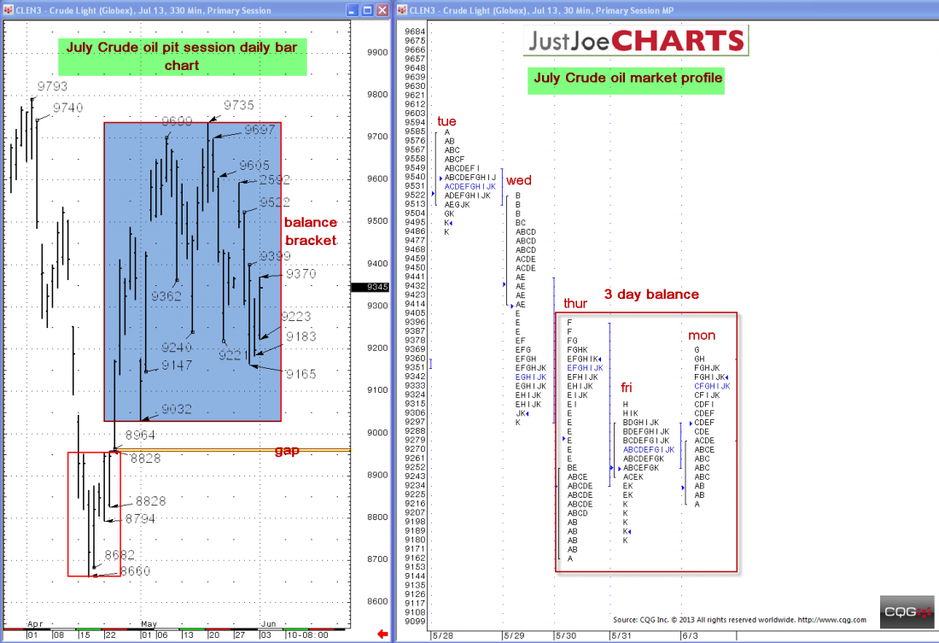Click the red scroll arrow at chart bottom
939x643 pixels.
382,634
